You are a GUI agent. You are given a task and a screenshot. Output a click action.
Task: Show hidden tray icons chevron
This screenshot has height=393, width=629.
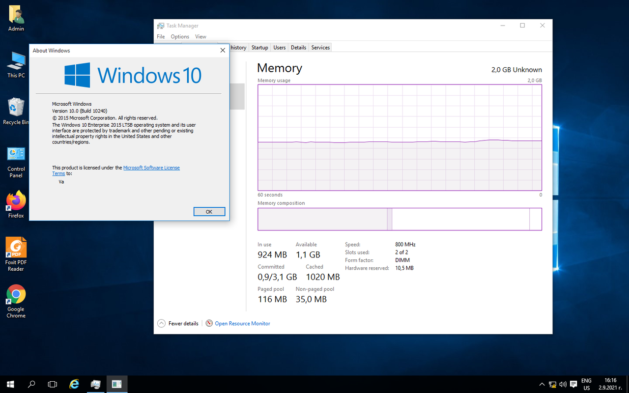(x=542, y=384)
